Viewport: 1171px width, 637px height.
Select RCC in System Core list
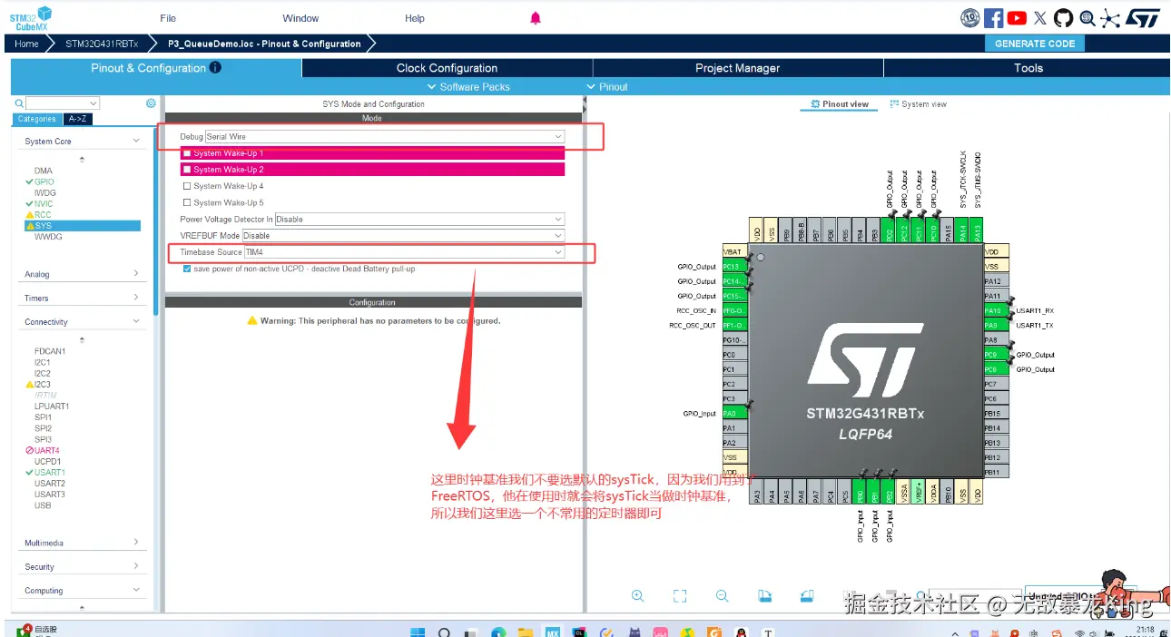point(43,214)
